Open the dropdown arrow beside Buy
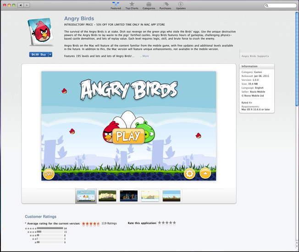 (x=50, y=55)
